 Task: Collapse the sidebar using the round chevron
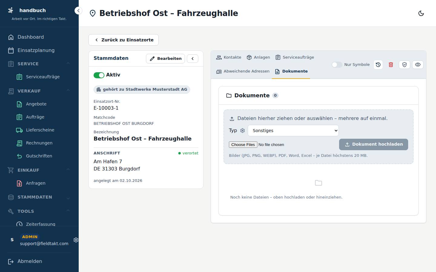click(x=78, y=11)
